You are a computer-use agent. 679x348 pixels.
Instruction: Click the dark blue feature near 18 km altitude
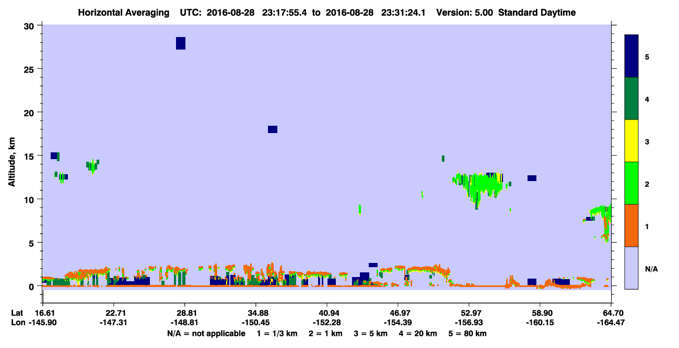pyautogui.click(x=273, y=129)
